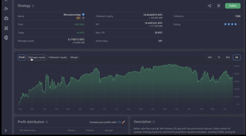Switch chart to Followers' equity
This screenshot has height=136, width=246.
(x=58, y=57)
